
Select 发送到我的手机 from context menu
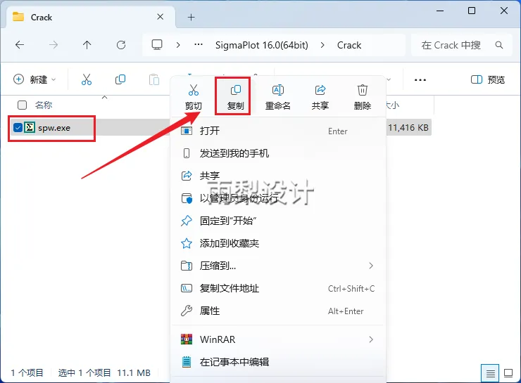click(x=278, y=153)
